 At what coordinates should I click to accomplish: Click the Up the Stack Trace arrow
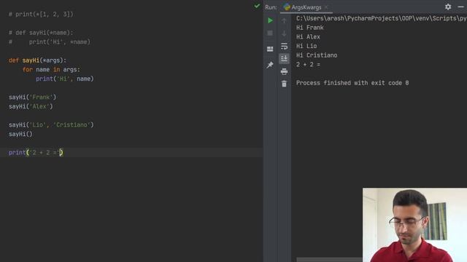coord(284,20)
